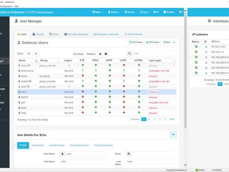The height and width of the screenshot is (172, 229).
Task: Toggle FTP status dot for alpha
Action: click(x=83, y=65)
